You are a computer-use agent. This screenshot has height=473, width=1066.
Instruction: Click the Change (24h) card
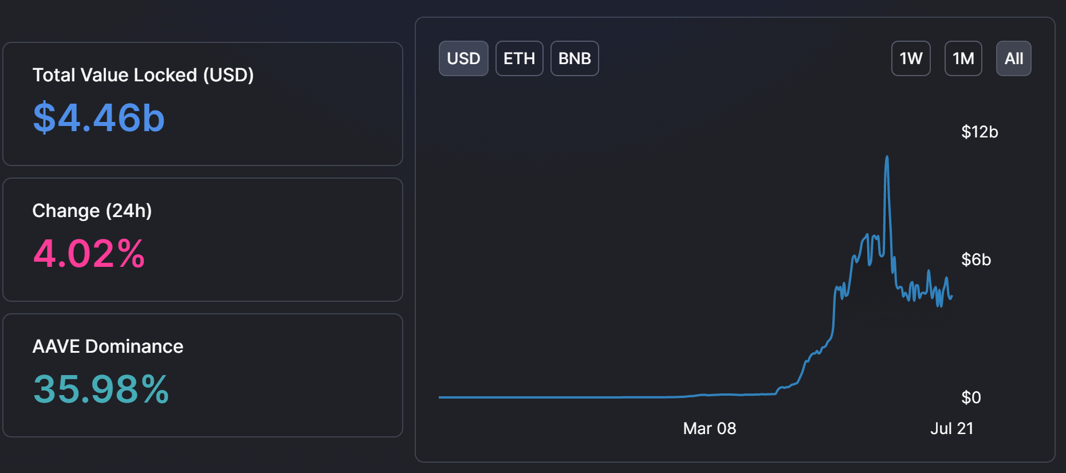point(203,239)
